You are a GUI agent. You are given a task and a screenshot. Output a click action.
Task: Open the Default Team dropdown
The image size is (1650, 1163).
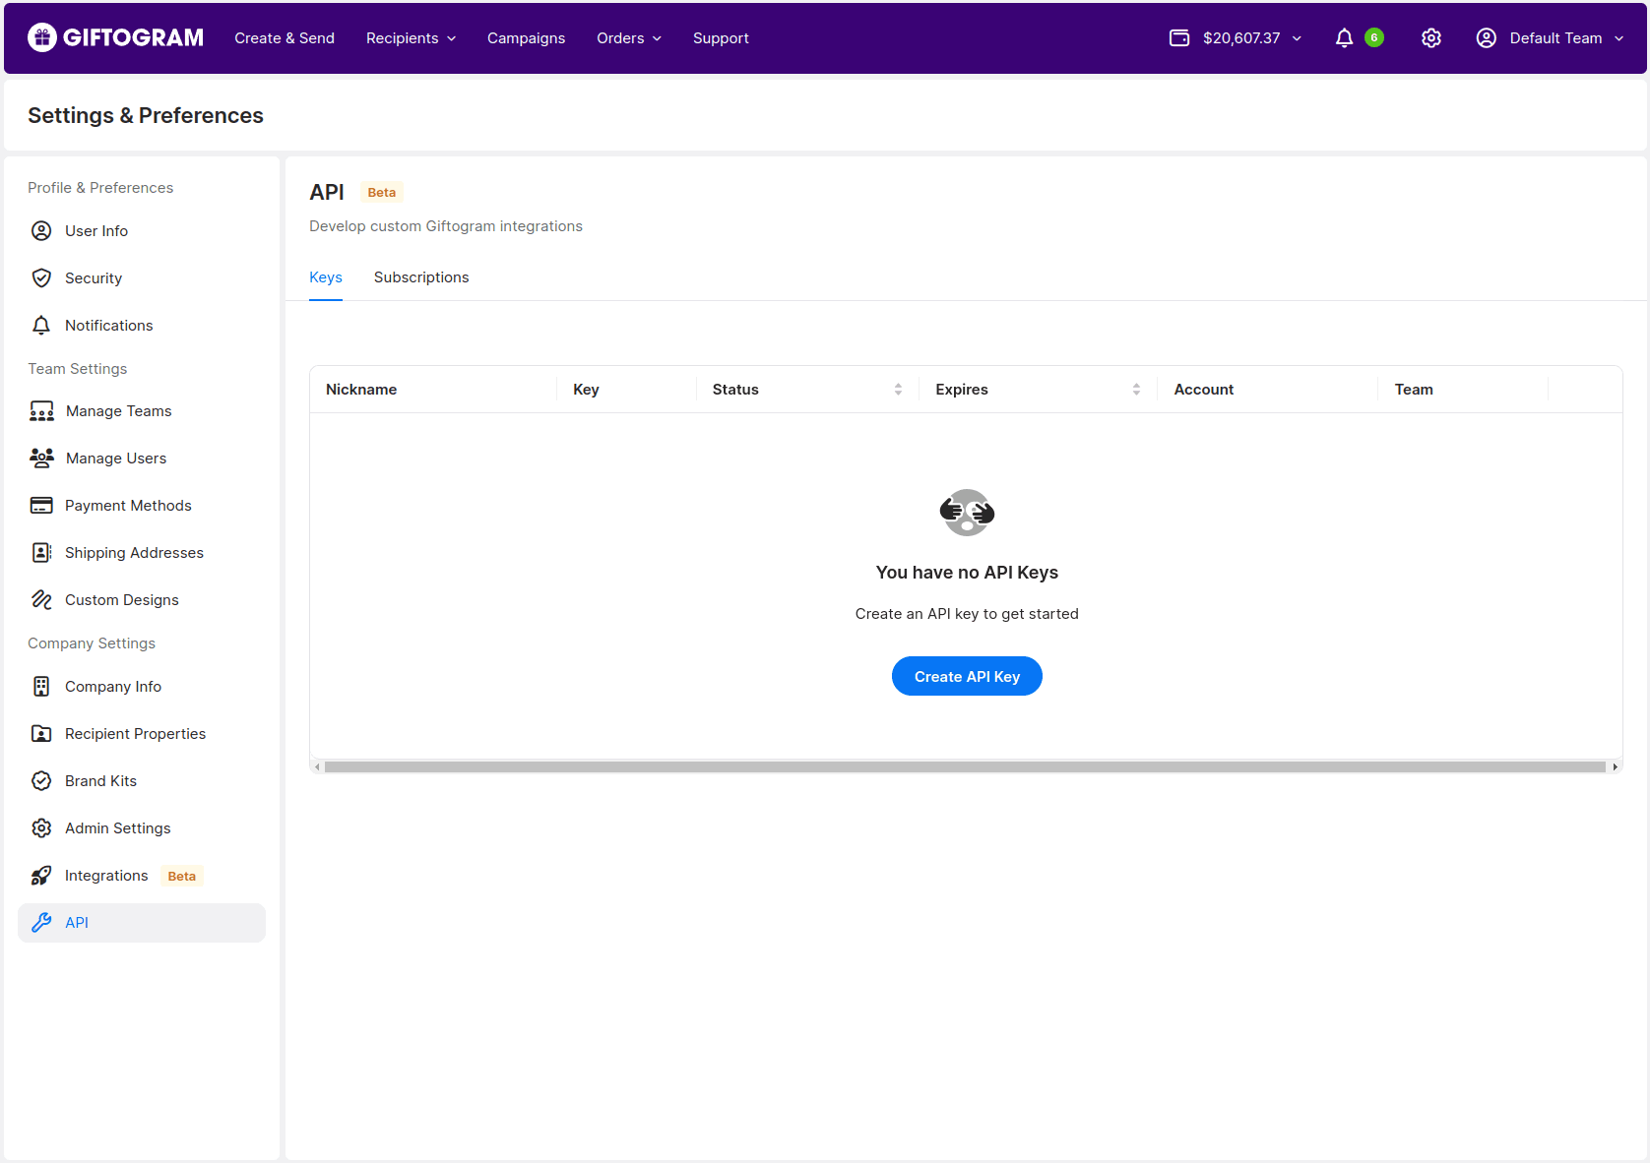[1566, 38]
